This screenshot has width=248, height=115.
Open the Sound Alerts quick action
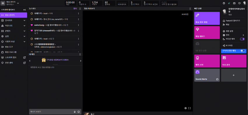point(207,75)
